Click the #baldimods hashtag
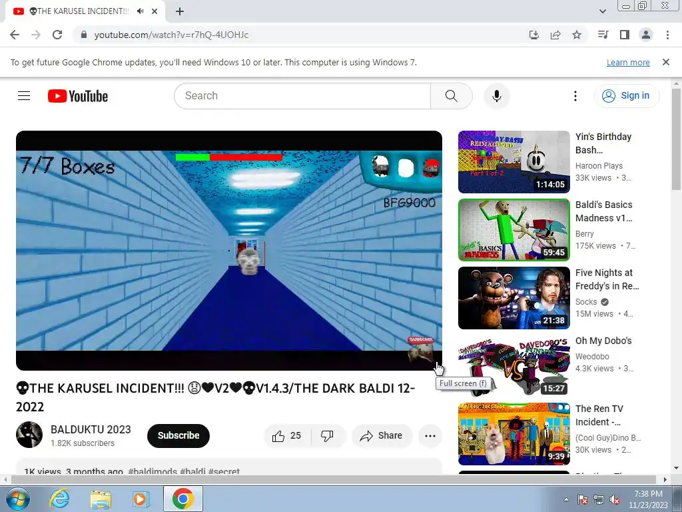Image resolution: width=682 pixels, height=512 pixels. coord(153,471)
